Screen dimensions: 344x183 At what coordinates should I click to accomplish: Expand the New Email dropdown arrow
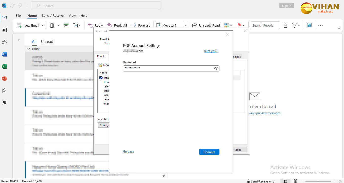[42, 26]
